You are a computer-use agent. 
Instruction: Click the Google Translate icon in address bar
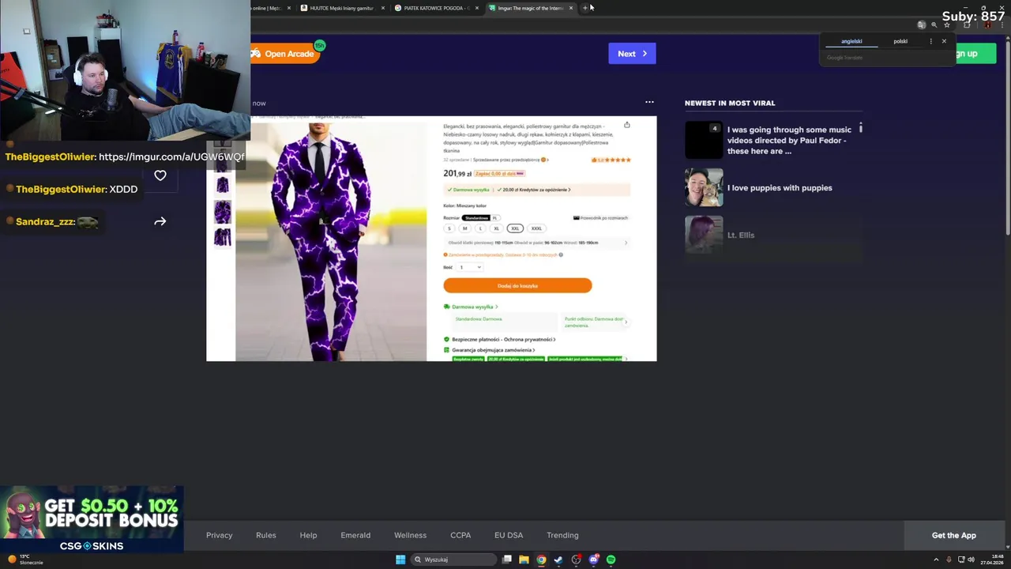coord(921,24)
